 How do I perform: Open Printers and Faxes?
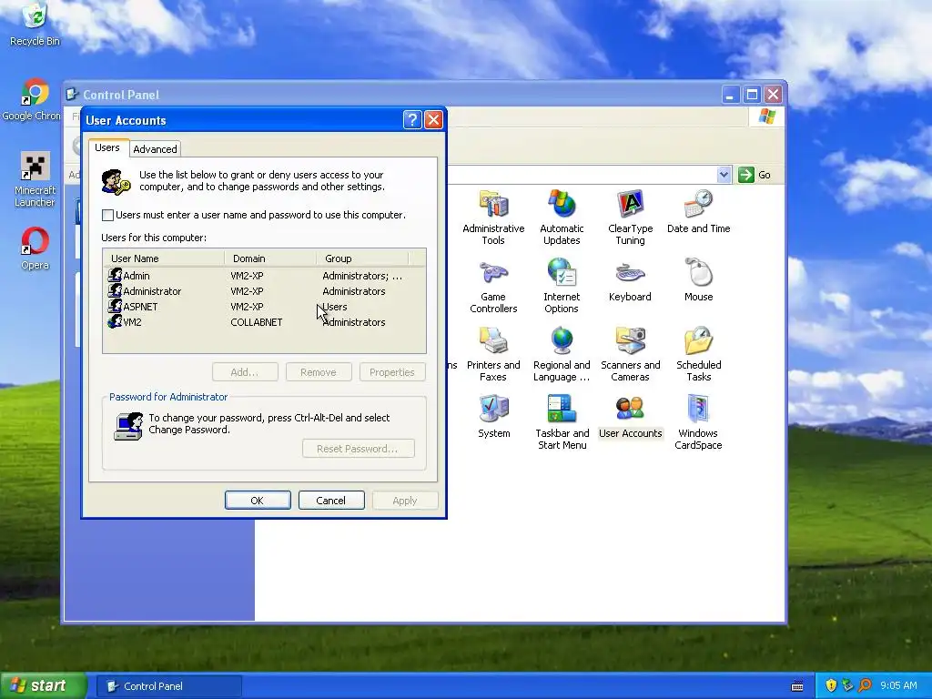493,354
